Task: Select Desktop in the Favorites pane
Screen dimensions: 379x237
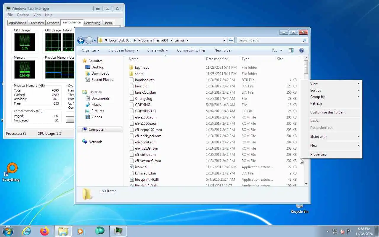Action: point(98,67)
